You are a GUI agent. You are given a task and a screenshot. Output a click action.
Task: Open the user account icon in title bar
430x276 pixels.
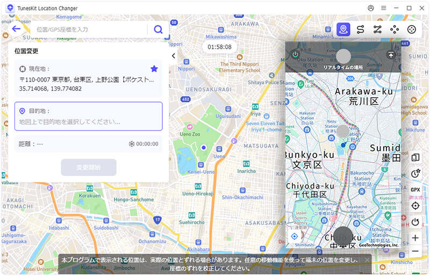(371, 8)
